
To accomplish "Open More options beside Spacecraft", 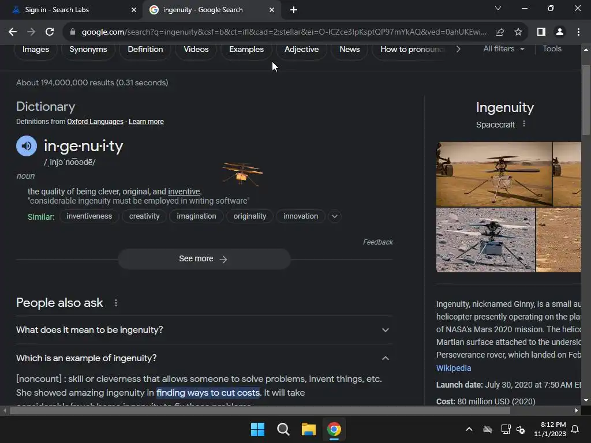I will pos(524,124).
